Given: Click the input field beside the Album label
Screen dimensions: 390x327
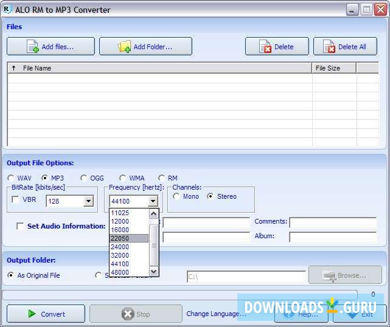Looking at the screenshot, I should click(333, 237).
